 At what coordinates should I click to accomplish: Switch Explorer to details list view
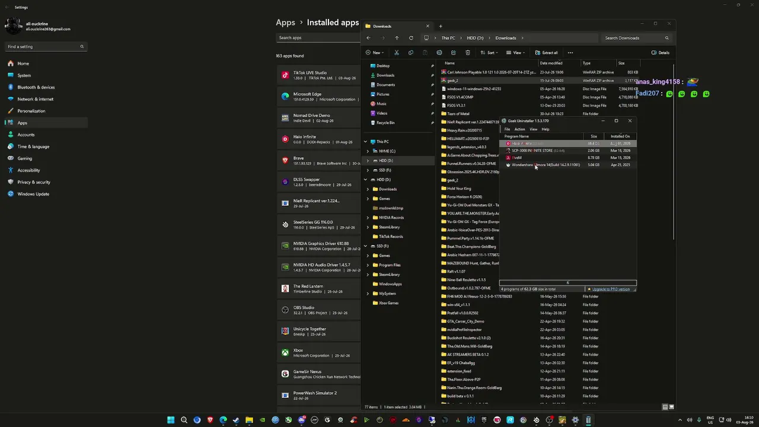(x=665, y=407)
